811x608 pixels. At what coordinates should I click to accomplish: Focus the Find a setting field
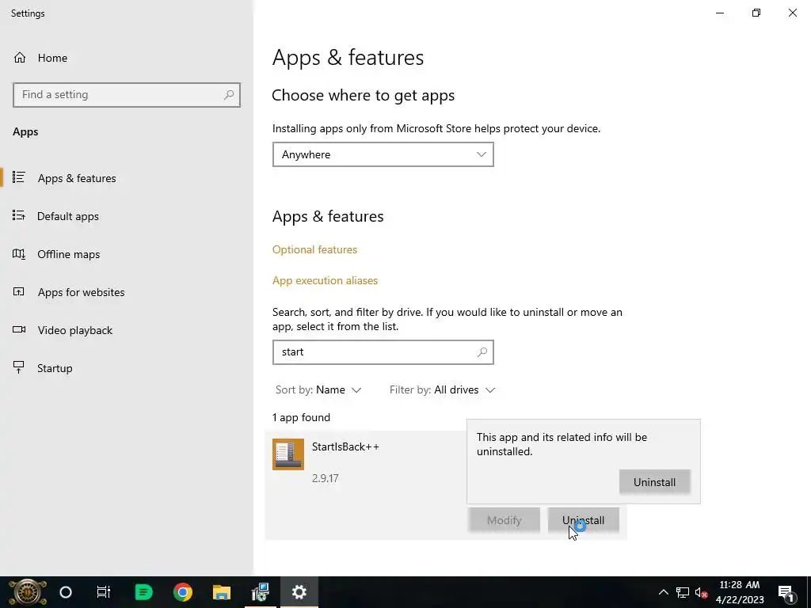pos(126,95)
